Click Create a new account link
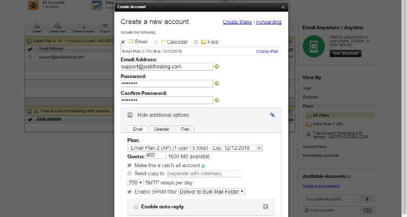The height and width of the screenshot is (217, 407). (321, 186)
